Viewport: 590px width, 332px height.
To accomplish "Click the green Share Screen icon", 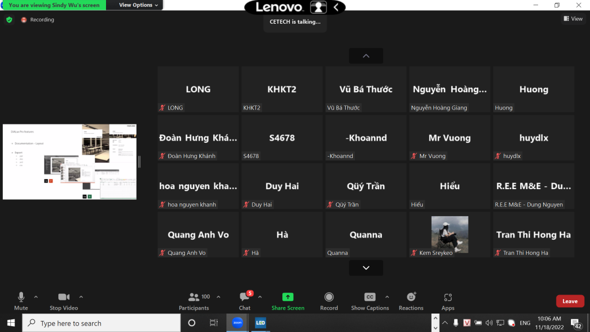I will (x=288, y=297).
